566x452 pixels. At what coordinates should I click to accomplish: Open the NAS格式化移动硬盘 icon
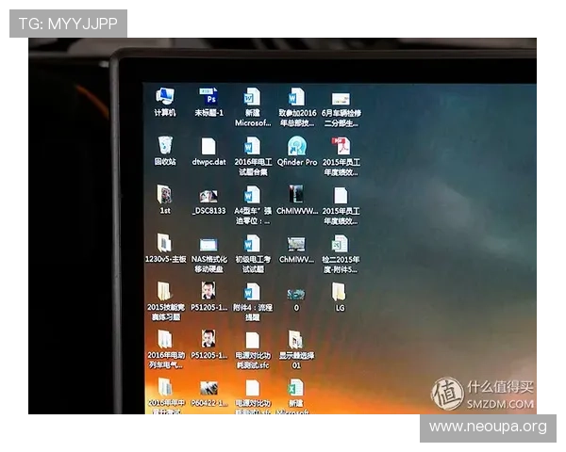(x=208, y=245)
